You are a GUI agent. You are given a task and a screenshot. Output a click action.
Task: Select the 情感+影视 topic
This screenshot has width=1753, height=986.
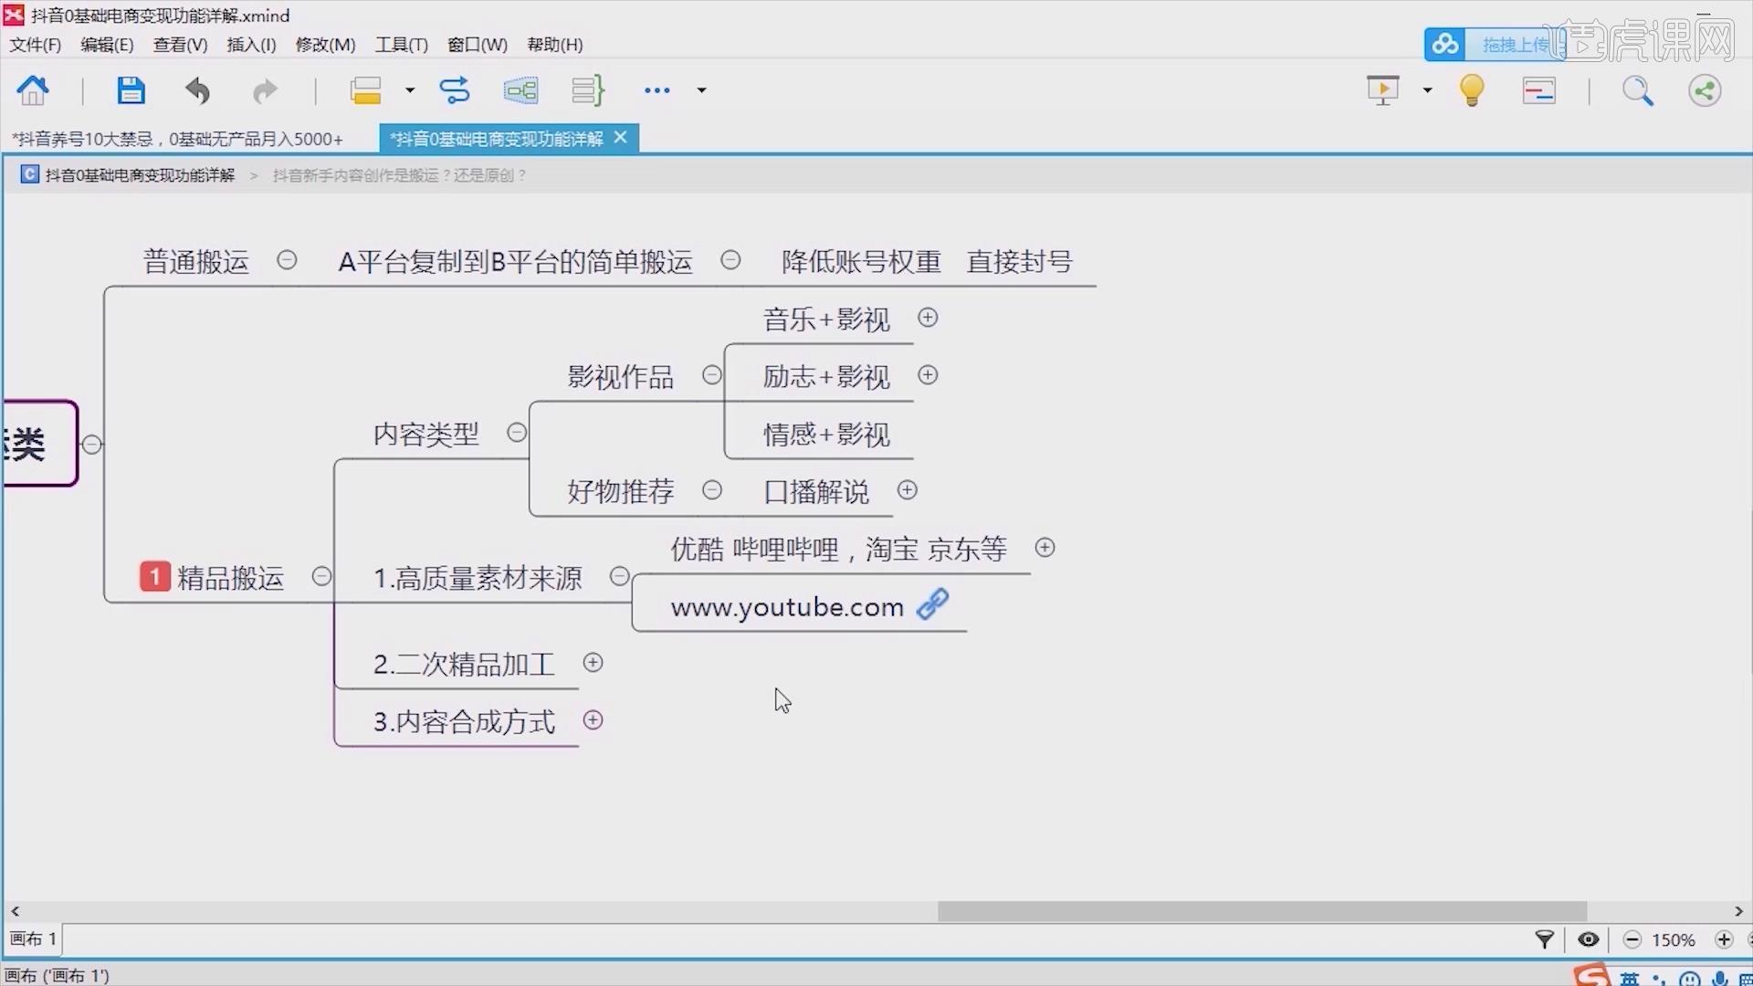[826, 435]
